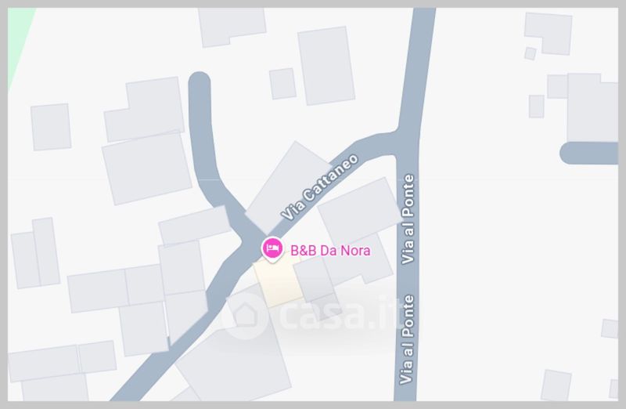
Task: Select the large building below the watermark
Action: tap(233, 360)
